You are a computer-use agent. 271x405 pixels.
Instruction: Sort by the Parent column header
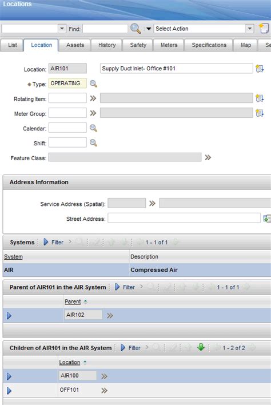[x=73, y=301]
